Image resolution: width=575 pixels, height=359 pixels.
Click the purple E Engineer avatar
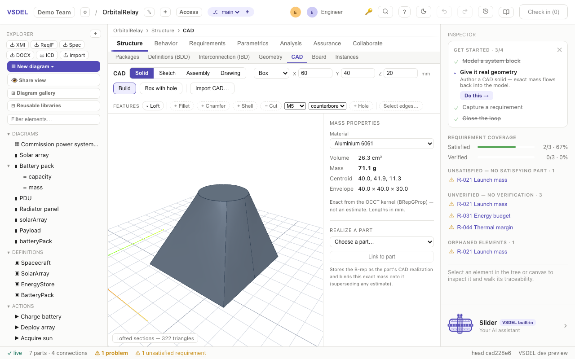(x=312, y=12)
